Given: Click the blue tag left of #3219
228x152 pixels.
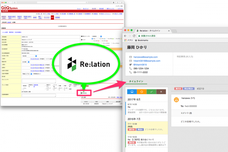Looking at the screenshot, I should point(189,89).
